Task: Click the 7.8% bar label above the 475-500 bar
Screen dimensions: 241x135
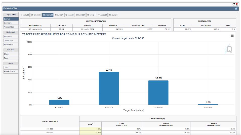Action: (59, 98)
